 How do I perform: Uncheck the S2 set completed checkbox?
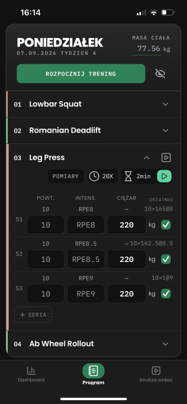click(166, 259)
